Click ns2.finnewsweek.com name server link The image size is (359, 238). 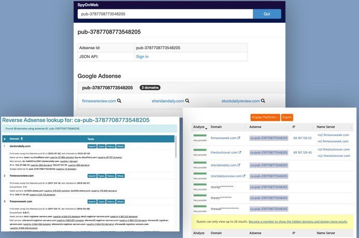point(334,135)
